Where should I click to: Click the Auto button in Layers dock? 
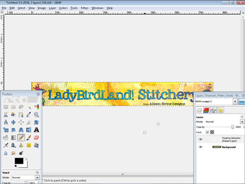click(x=242, y=102)
